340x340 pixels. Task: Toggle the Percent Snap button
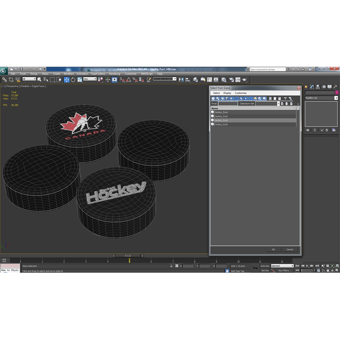pyautogui.click(x=135, y=80)
